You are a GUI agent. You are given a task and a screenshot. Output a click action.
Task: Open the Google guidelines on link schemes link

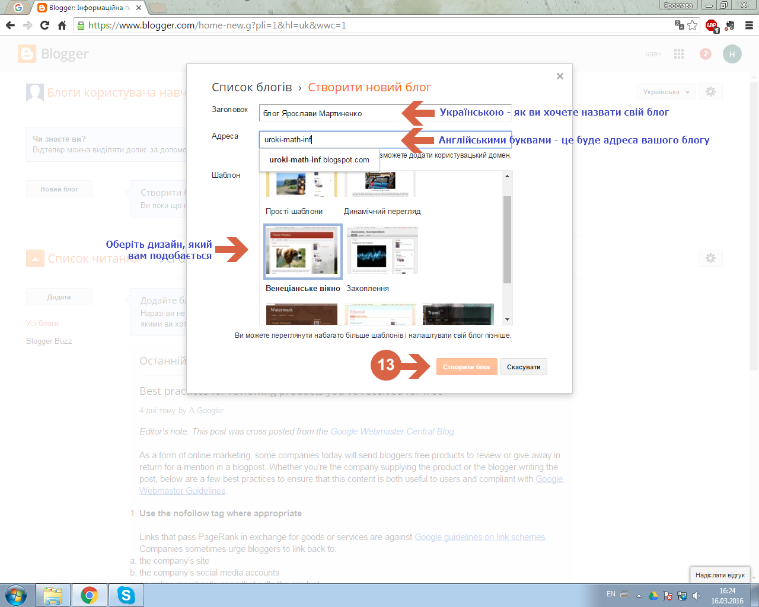point(480,537)
